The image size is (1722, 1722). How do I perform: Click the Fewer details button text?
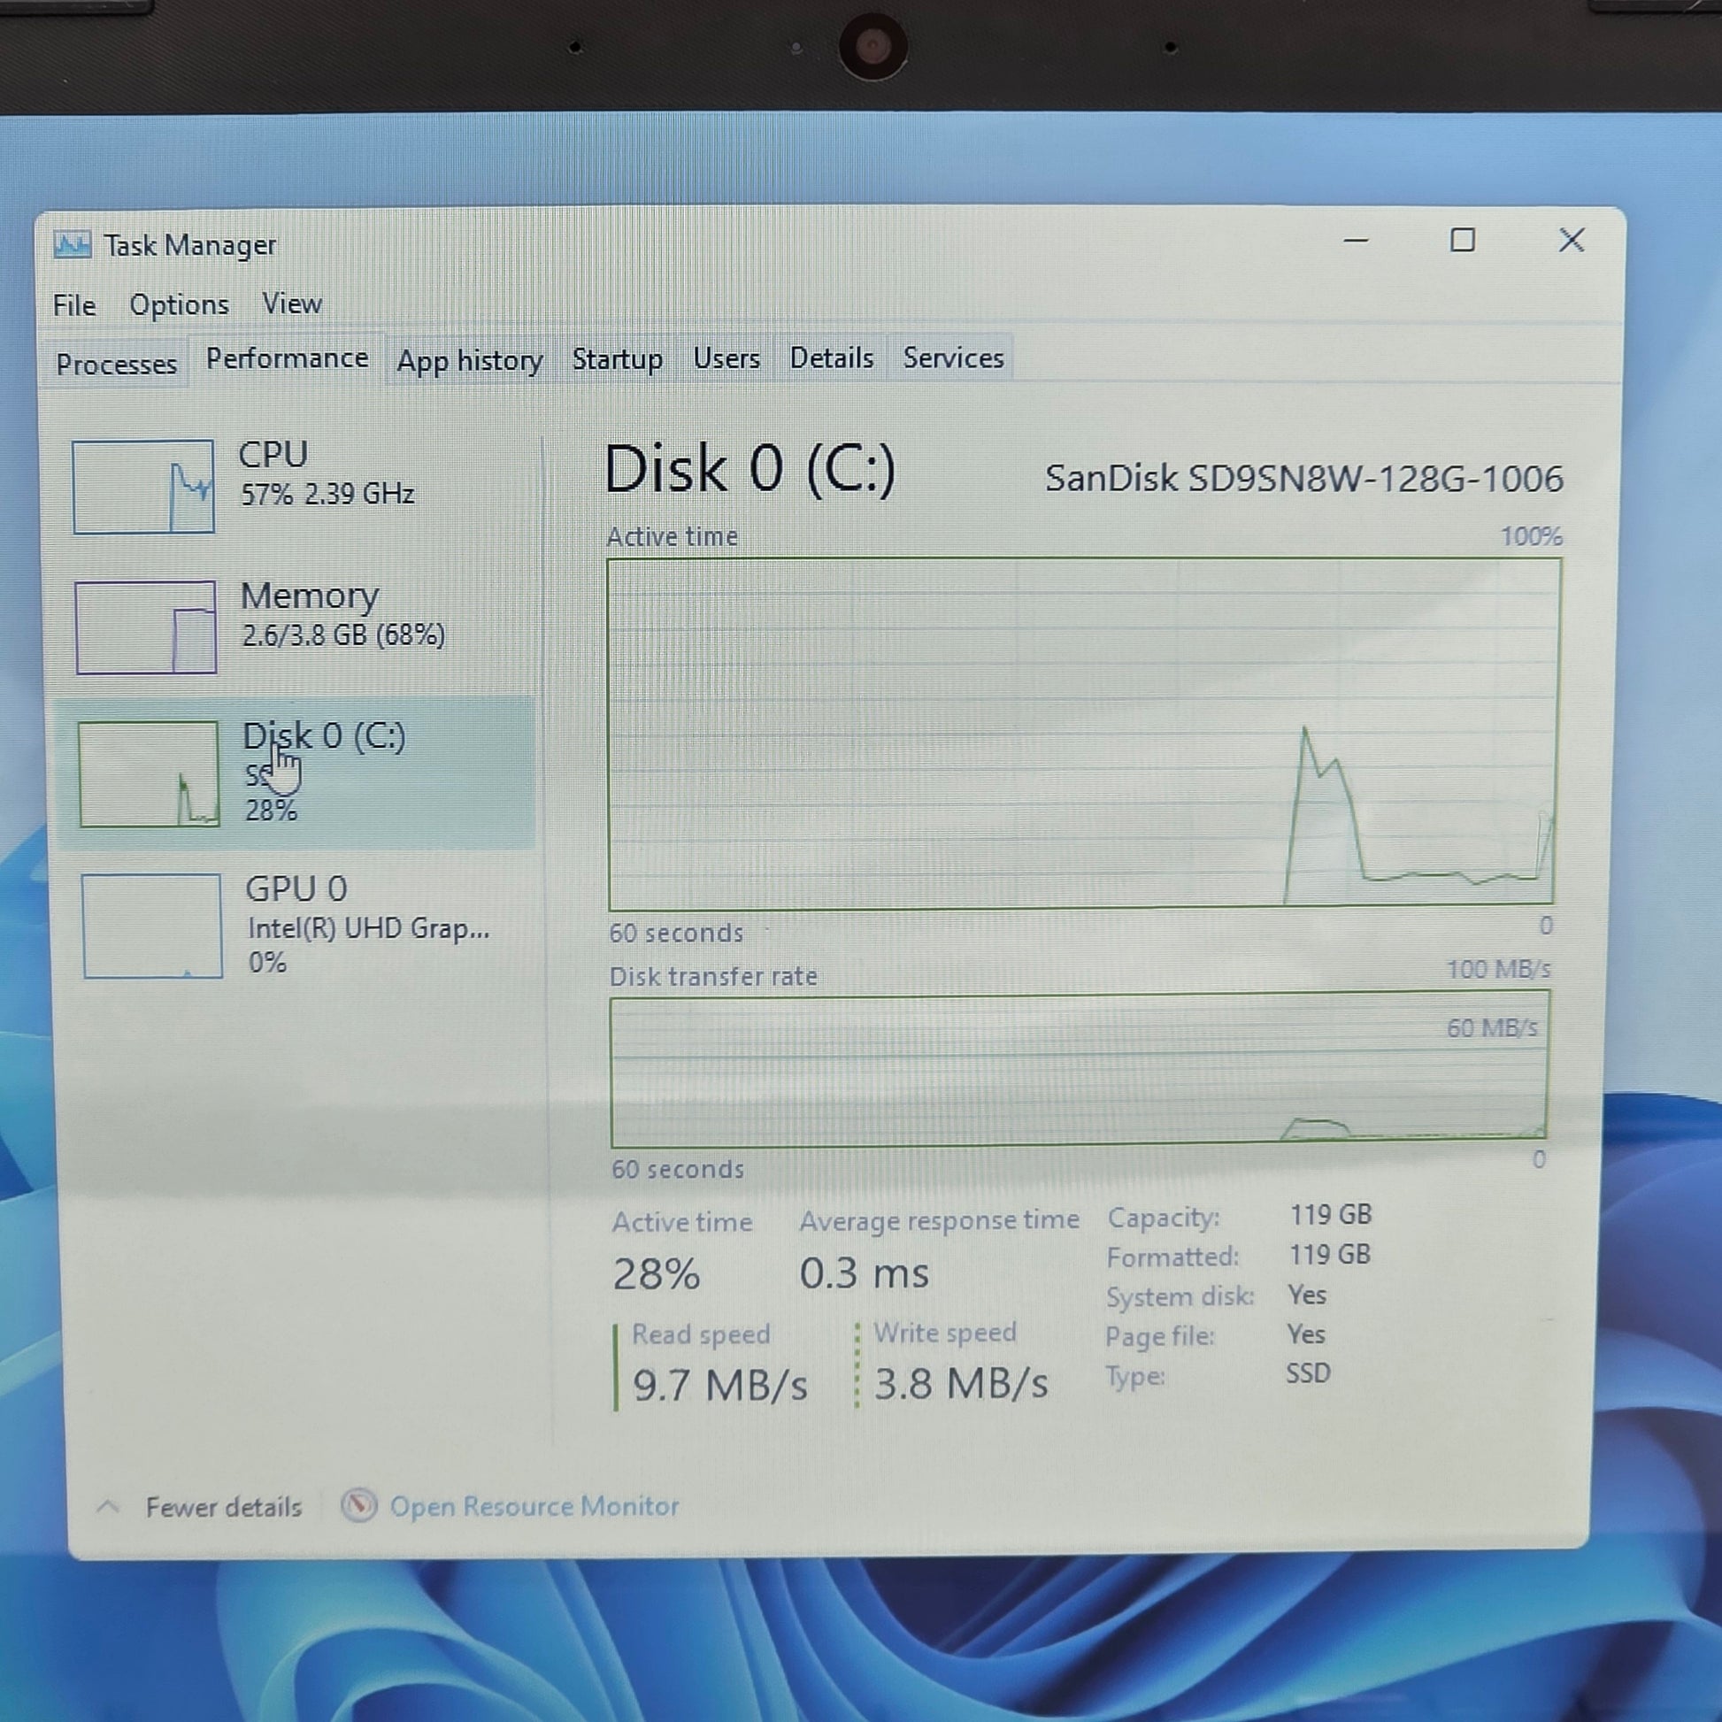coord(224,1506)
